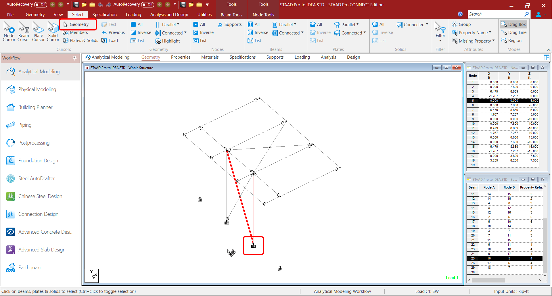Enable the Highlight toggle in Geometry group
This screenshot has width=552, height=296.
(167, 41)
